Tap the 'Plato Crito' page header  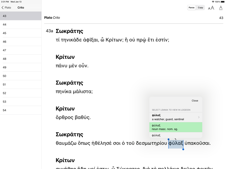[x=52, y=18]
